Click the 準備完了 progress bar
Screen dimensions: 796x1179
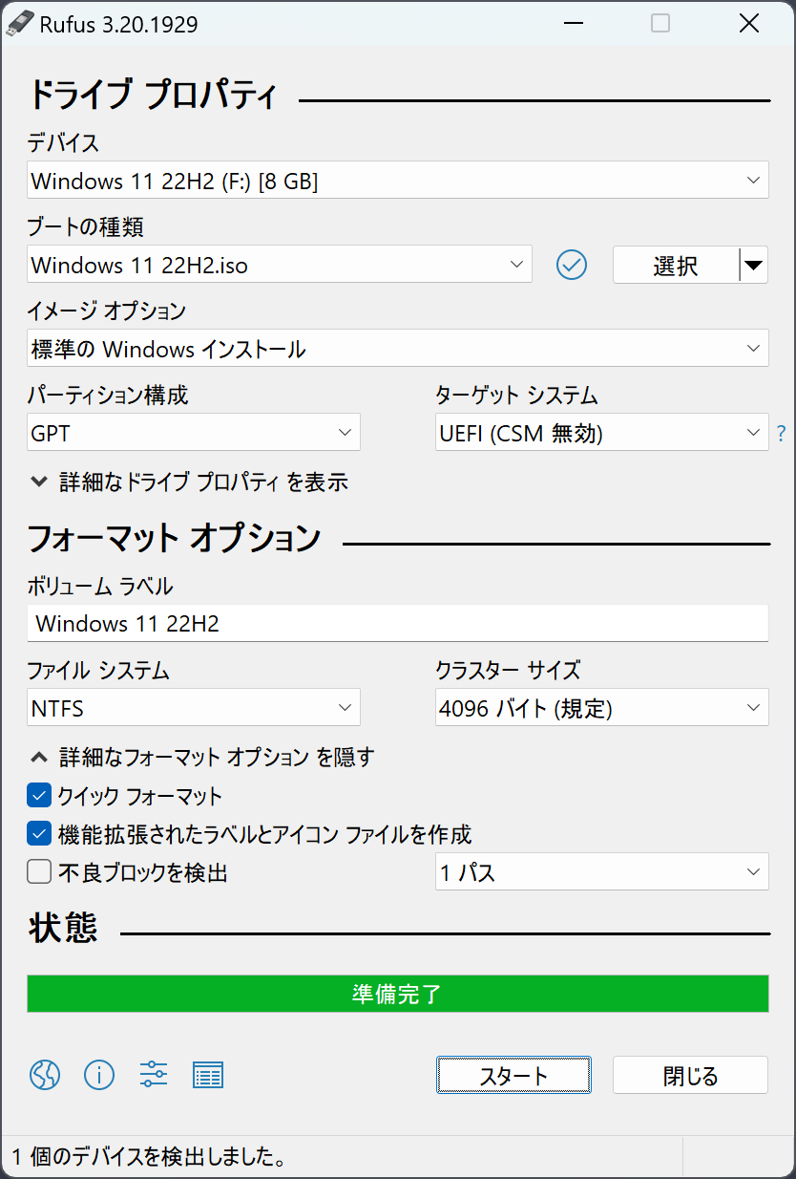[398, 994]
